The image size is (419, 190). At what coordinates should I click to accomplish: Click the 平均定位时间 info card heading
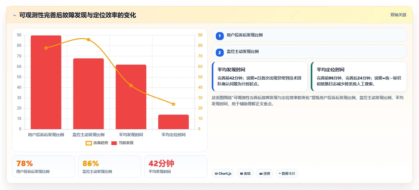coord(330,70)
